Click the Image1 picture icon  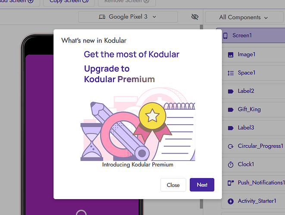[x=231, y=55]
